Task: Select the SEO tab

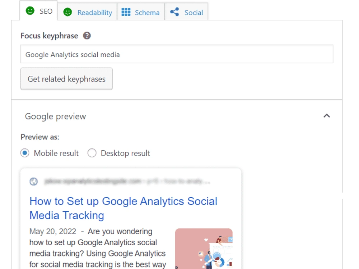Action: point(38,10)
